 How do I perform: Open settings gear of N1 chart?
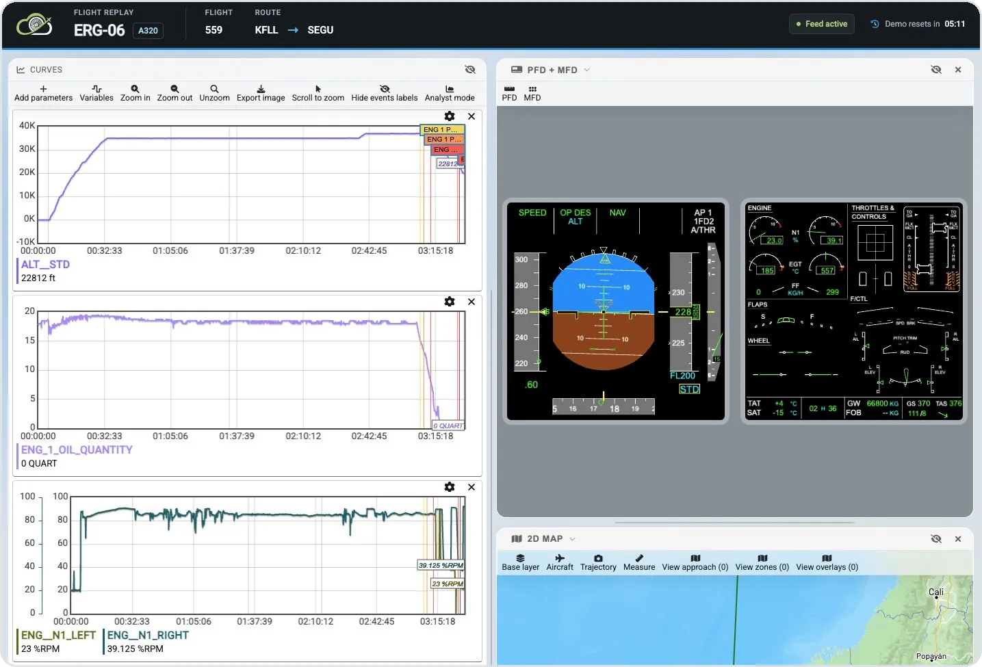[450, 487]
